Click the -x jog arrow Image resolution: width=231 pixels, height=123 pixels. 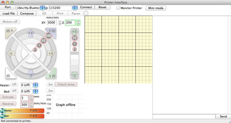tap(11, 53)
